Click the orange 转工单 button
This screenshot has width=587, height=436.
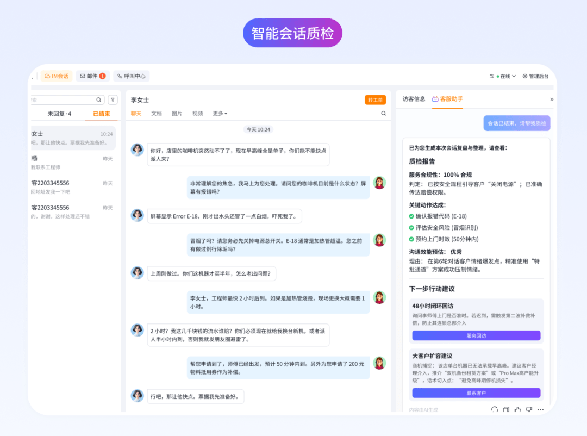point(375,100)
